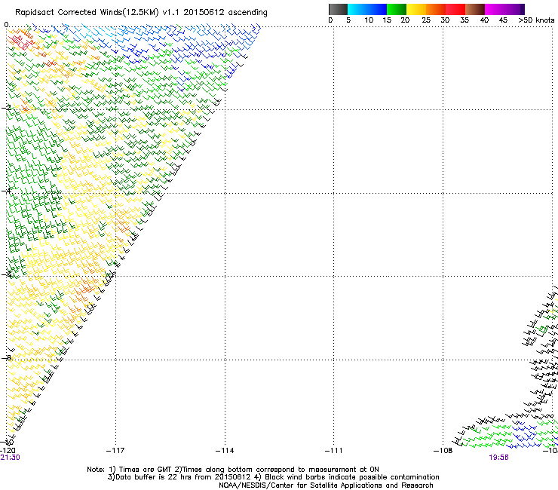
Task: Click the NOAA/NESDIS credit line
Action: (x=326, y=485)
